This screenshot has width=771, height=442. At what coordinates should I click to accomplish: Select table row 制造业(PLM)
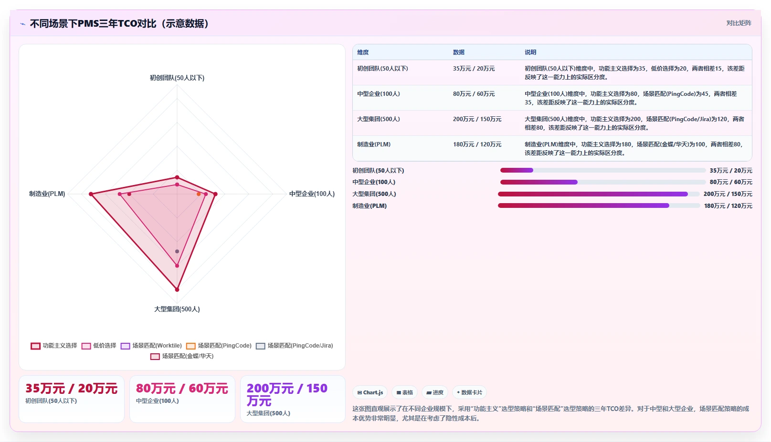552,148
